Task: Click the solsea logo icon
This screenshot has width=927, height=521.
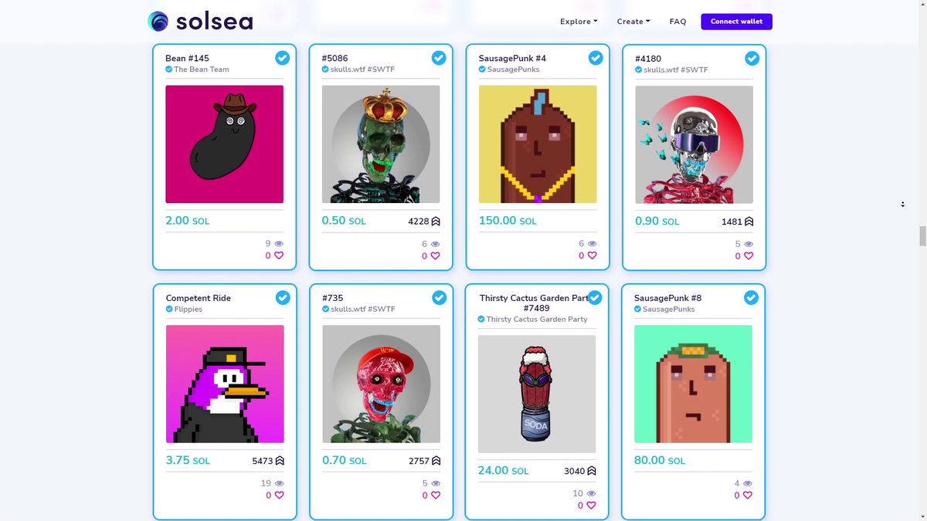Action: (x=158, y=22)
